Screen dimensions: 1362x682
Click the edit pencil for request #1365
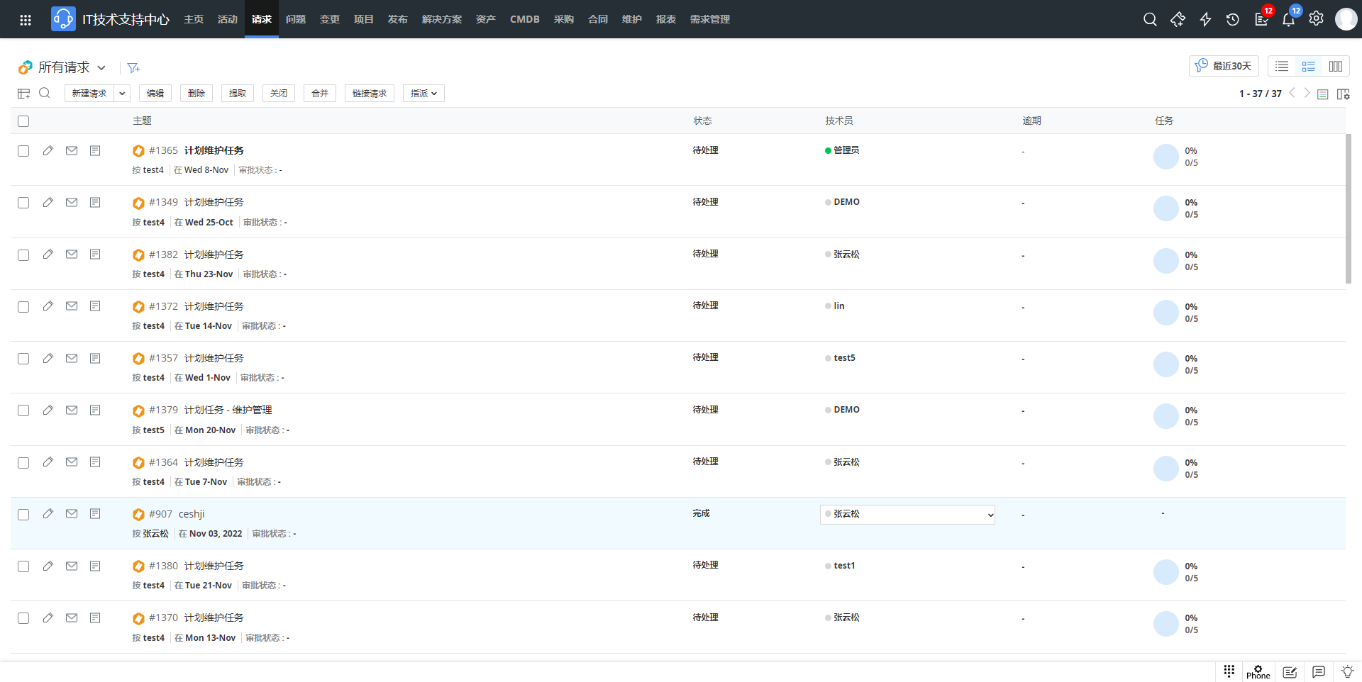click(x=48, y=150)
